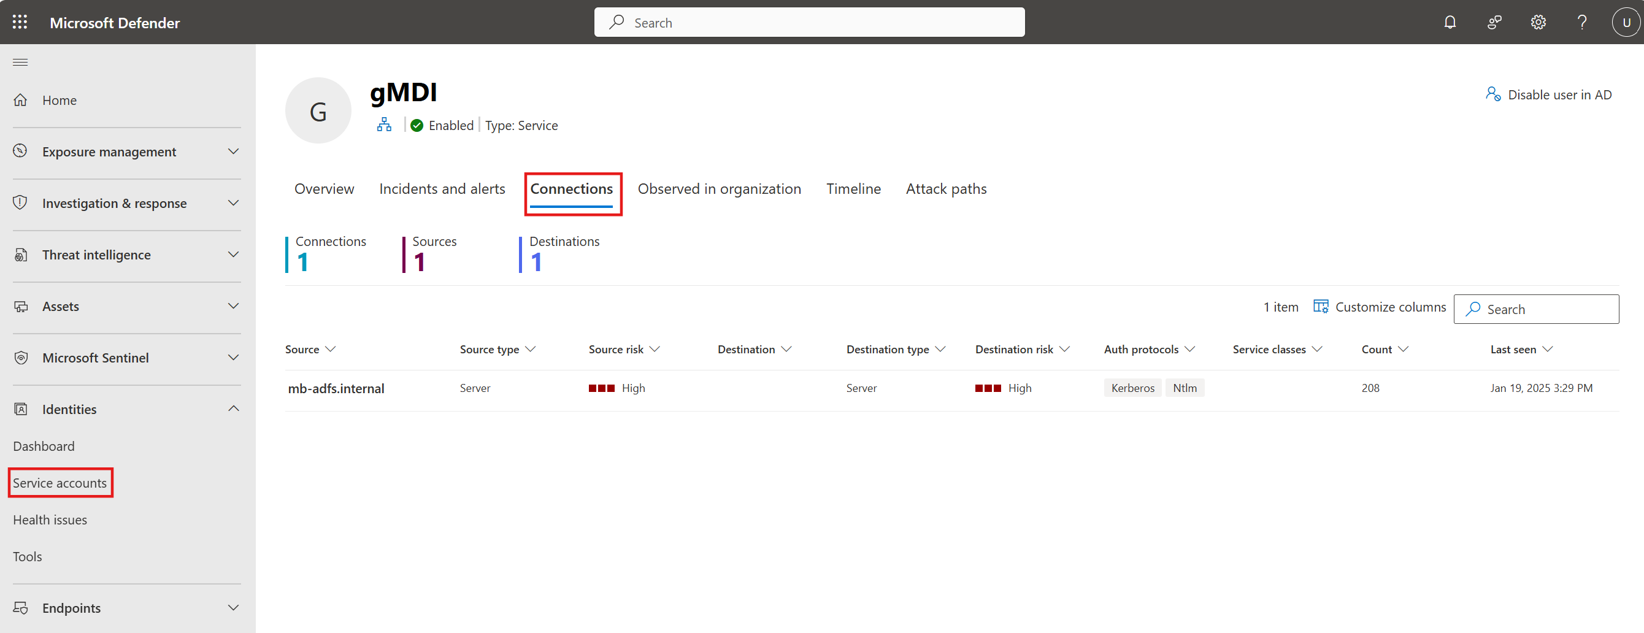Open the user account avatar menu
The width and height of the screenshot is (1644, 633).
click(x=1625, y=22)
